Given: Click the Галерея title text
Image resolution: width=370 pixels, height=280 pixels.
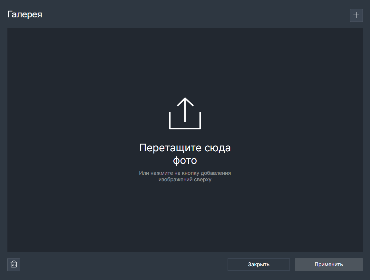Looking at the screenshot, I should (x=25, y=14).
